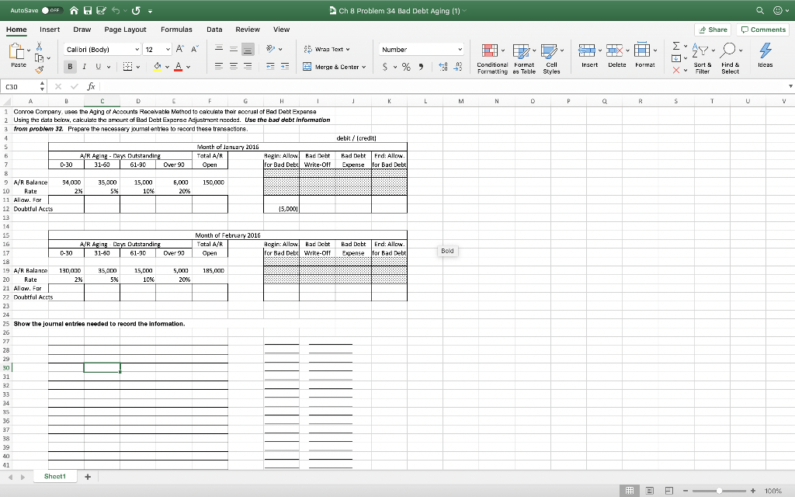795x497 pixels.
Task: Expand the Borders dropdown arrow
Action: coord(138,67)
